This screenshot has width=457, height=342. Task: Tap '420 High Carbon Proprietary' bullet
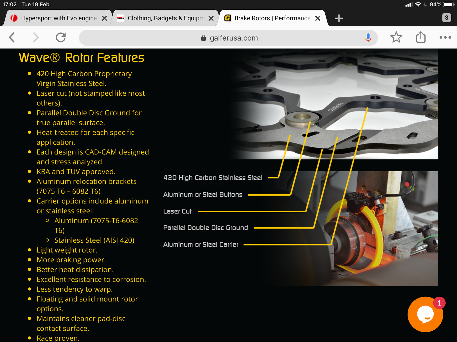(x=84, y=78)
